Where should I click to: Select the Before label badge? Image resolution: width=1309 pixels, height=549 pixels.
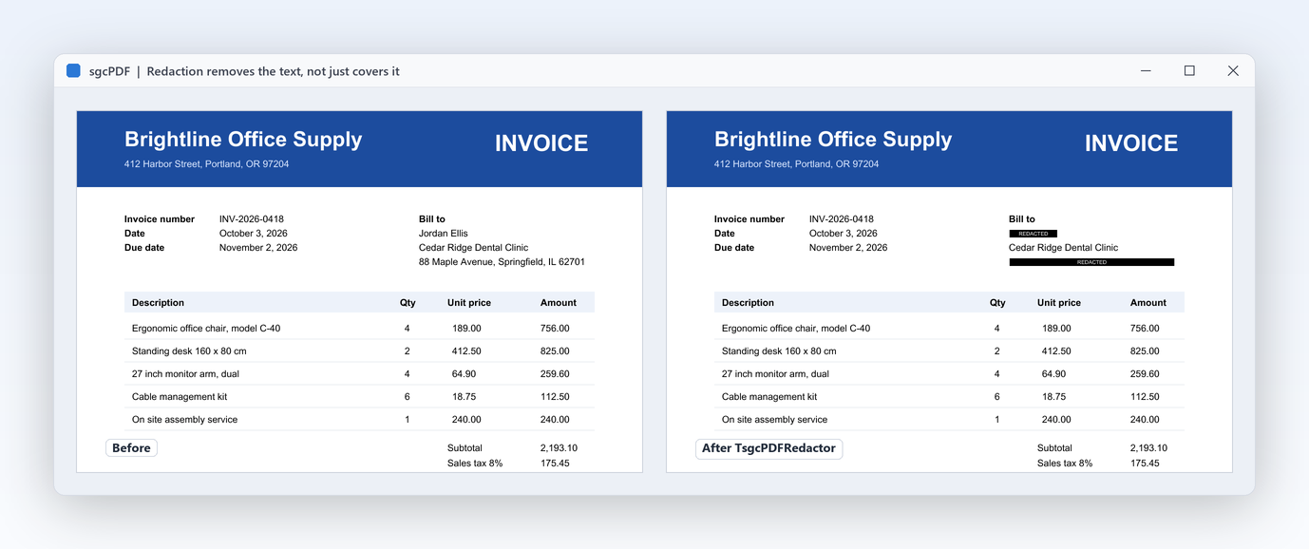[x=131, y=448]
